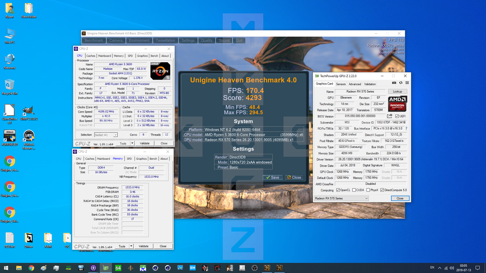Viewport: 486px width, 273px height.
Task: Expand Tools dropdown arrow in CPU-Z Memory window
Action: 131,246
